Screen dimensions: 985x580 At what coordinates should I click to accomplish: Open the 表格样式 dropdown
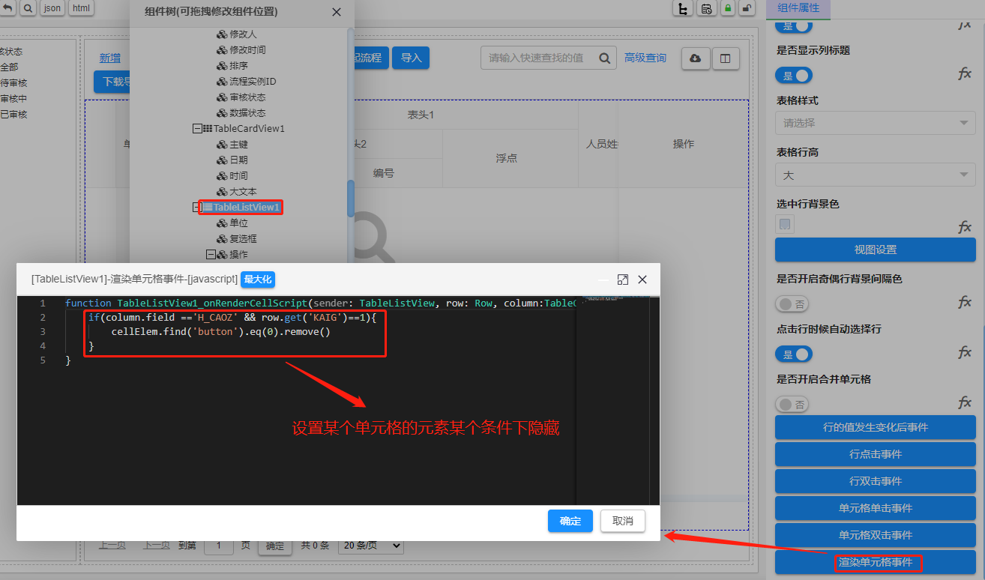tap(875, 123)
